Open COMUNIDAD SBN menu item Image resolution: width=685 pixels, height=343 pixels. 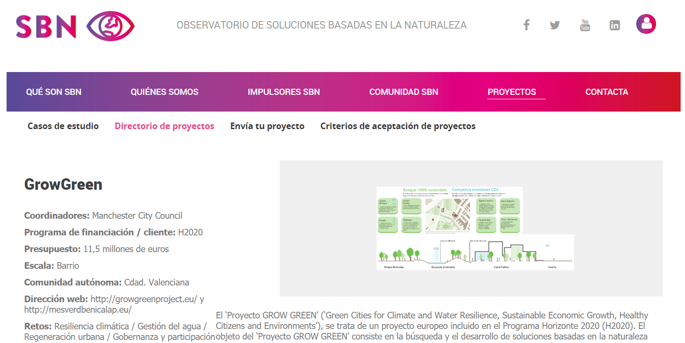click(x=404, y=92)
